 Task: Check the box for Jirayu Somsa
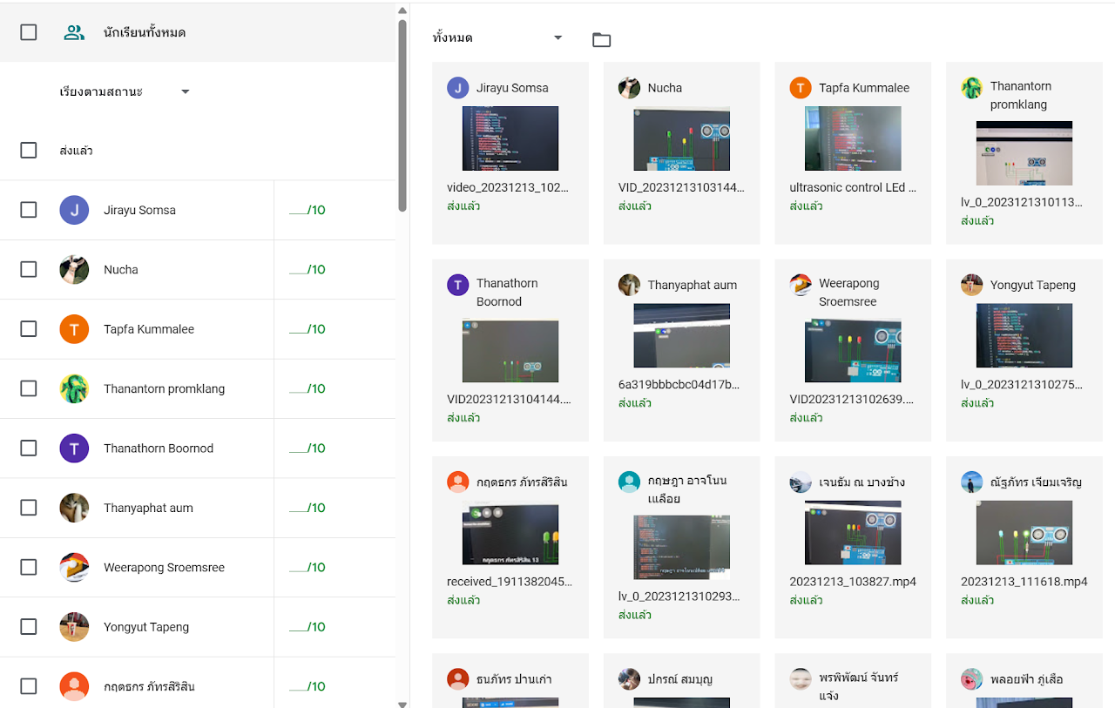click(29, 210)
